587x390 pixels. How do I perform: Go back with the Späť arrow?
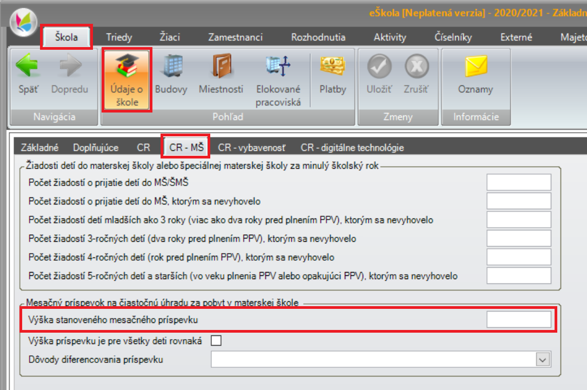point(28,74)
